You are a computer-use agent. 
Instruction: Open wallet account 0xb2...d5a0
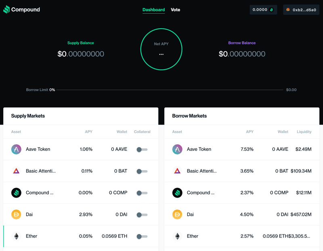pos(301,10)
